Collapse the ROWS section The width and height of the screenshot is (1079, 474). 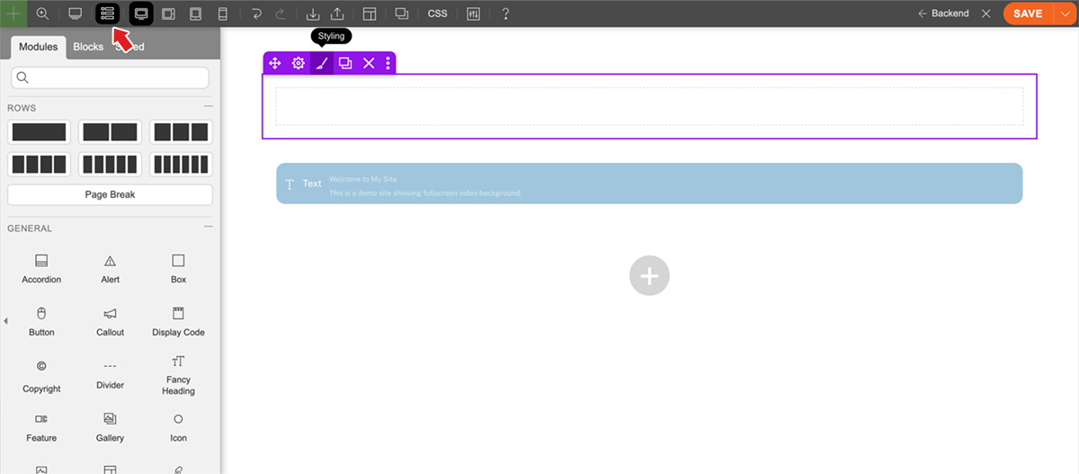tap(208, 107)
